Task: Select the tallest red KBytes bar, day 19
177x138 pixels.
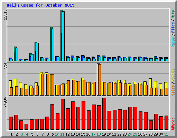Action: [x=104, y=114]
